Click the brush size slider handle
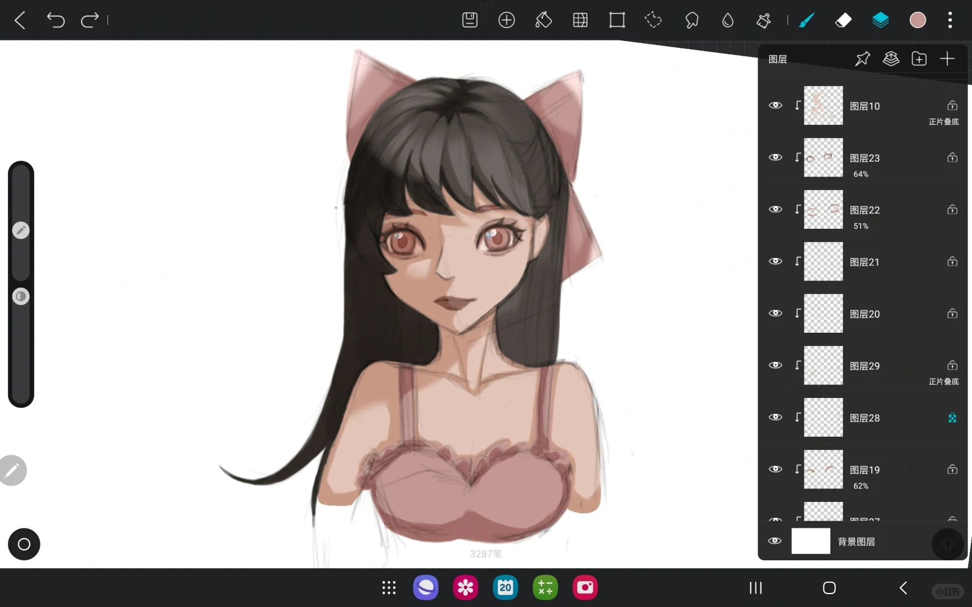The width and height of the screenshot is (972, 607). click(21, 230)
